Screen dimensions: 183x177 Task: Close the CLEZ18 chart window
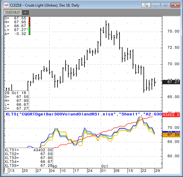(x=175, y=5)
